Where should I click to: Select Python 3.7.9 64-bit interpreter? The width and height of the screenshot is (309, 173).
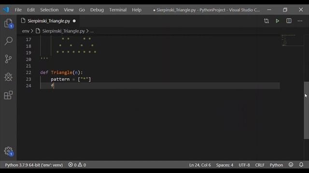34,165
